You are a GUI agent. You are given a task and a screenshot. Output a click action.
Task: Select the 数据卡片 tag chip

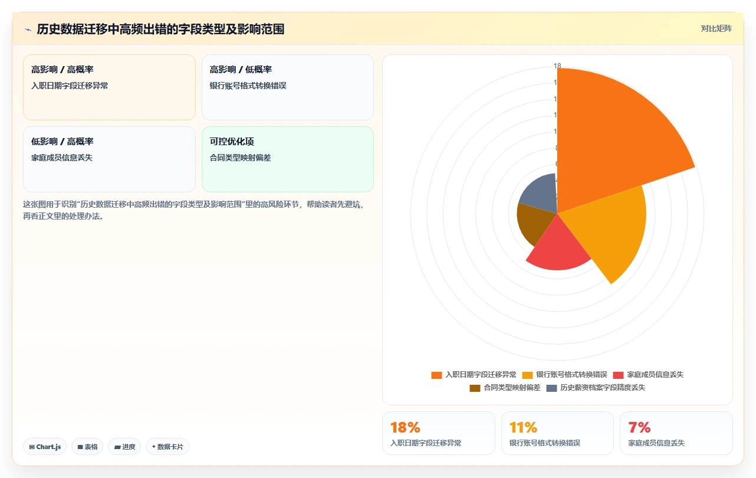[167, 447]
